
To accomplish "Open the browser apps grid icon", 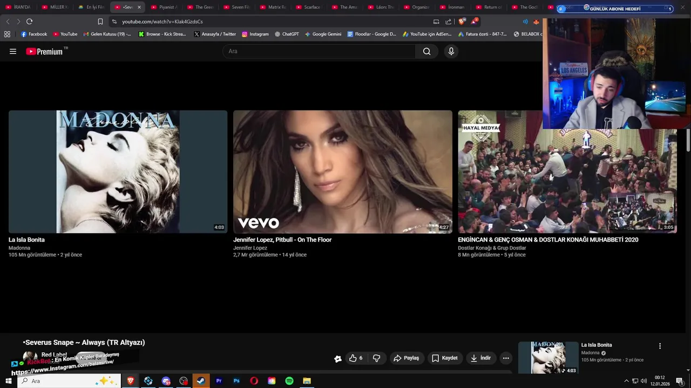I will coord(7,34).
